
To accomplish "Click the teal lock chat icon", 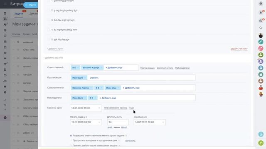I will point(261,68).
